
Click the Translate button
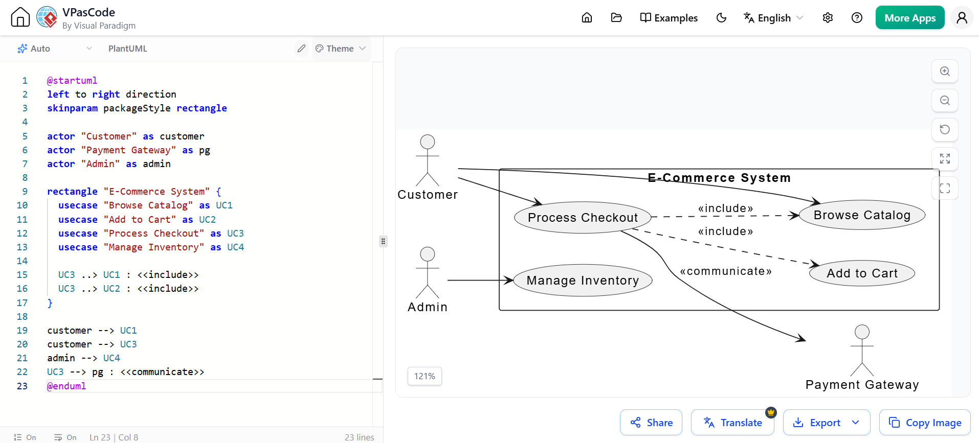point(732,423)
